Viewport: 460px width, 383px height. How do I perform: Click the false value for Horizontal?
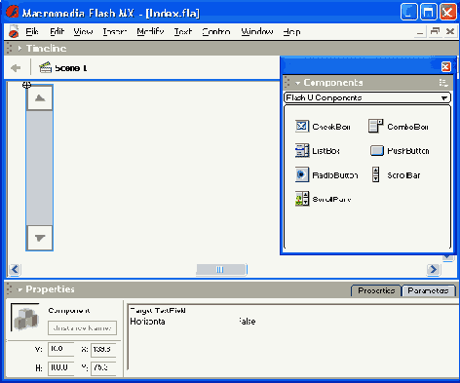[247, 322]
